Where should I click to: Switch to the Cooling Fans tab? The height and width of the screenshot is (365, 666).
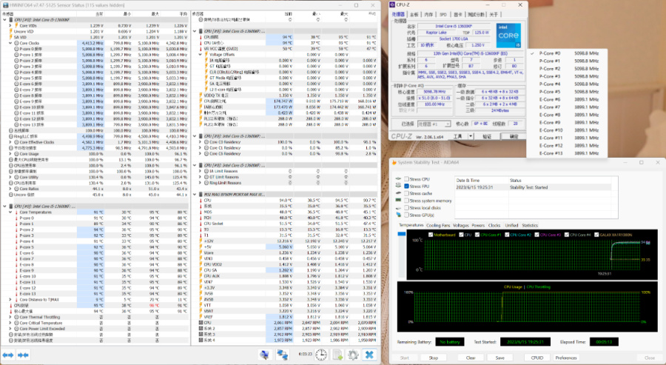pyautogui.click(x=437, y=225)
